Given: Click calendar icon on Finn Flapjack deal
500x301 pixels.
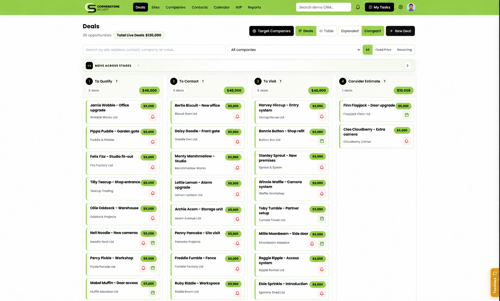Looking at the screenshot, I should (407, 115).
